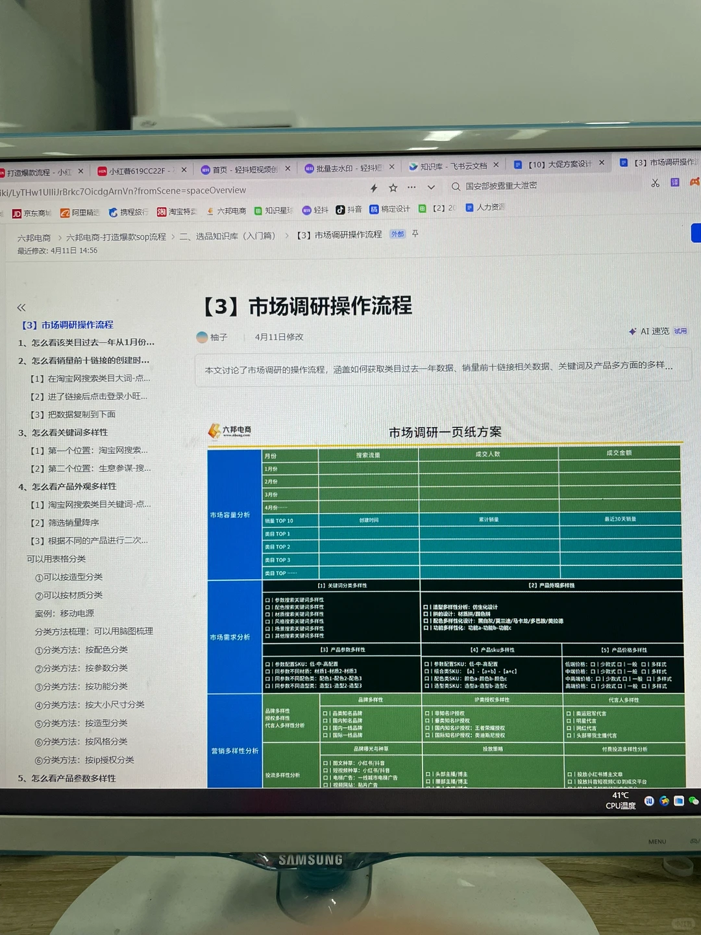The width and height of the screenshot is (701, 935).
Task: Jump to outline 1、怎么看该类目过去一年从1月份
Action: (x=86, y=342)
